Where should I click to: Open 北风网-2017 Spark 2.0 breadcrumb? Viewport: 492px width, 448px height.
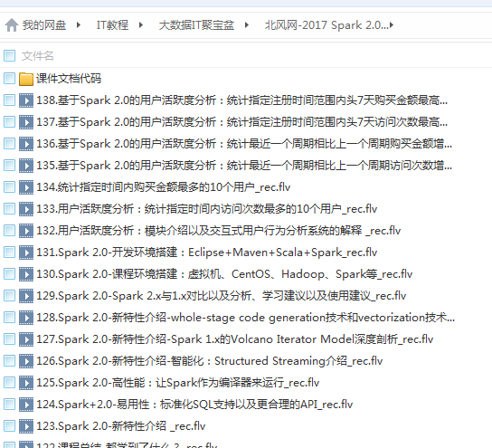(326, 25)
